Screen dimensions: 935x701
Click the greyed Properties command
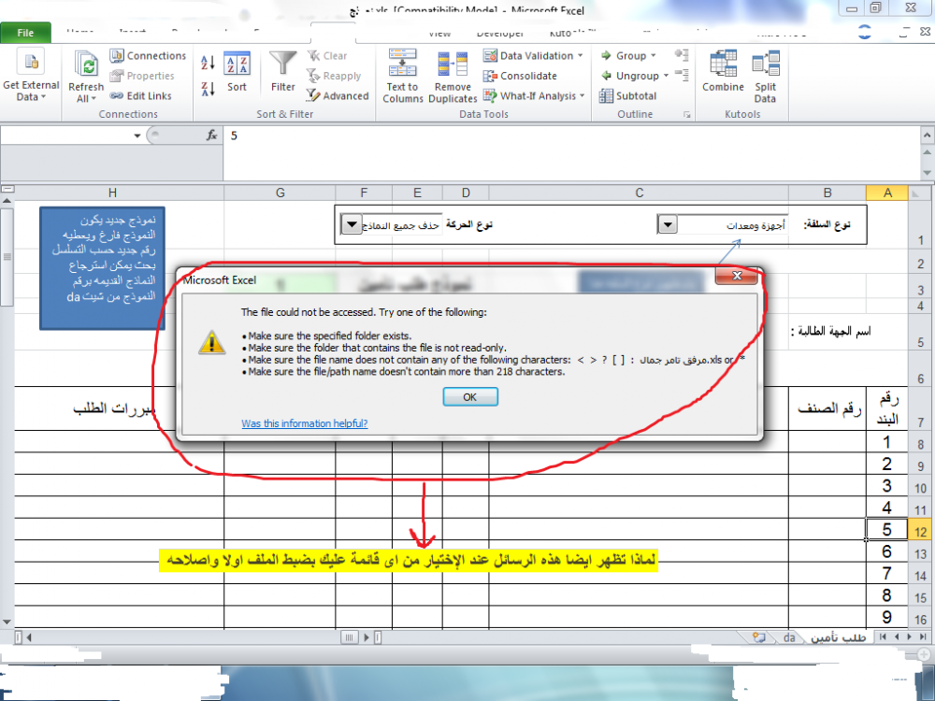(x=142, y=76)
